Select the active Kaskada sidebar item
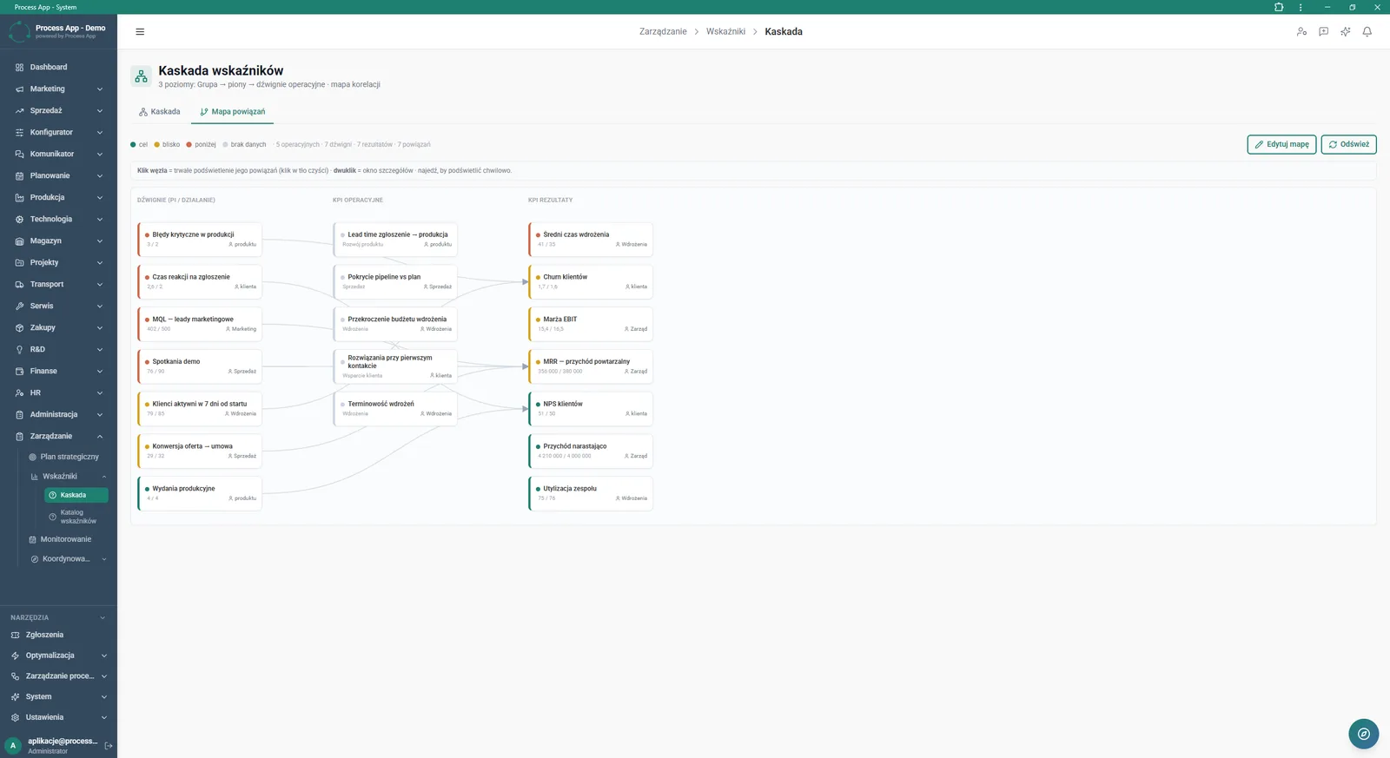Image resolution: width=1390 pixels, height=758 pixels. (76, 495)
